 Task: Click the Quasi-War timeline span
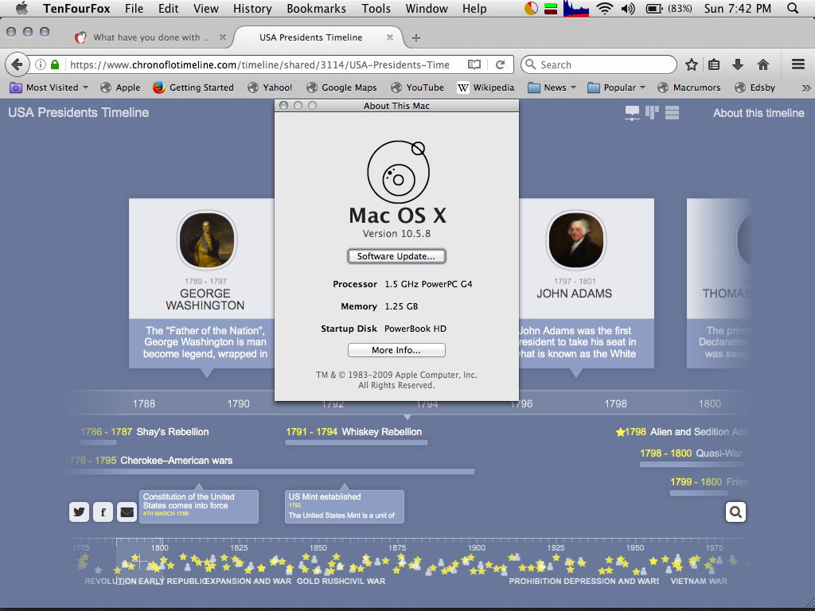[692, 457]
